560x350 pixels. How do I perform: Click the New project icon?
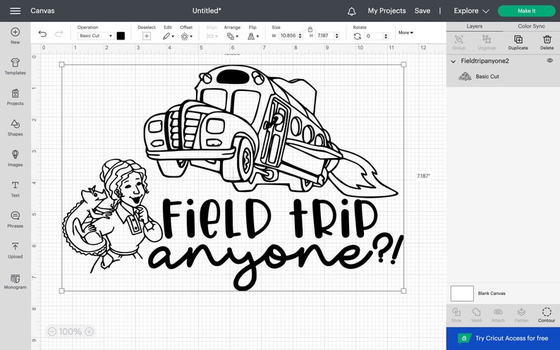[15, 32]
